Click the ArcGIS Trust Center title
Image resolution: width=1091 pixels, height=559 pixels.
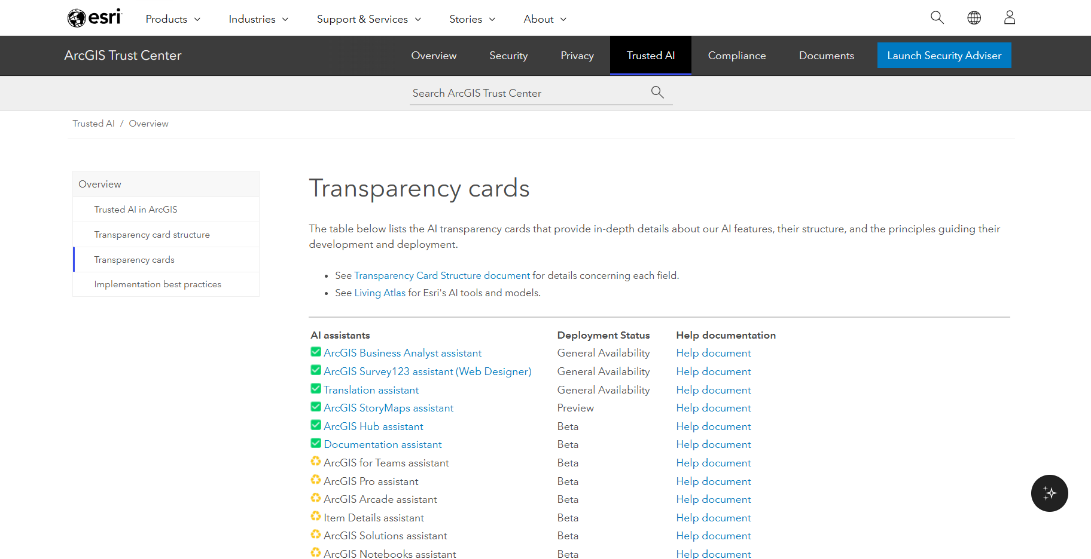(x=123, y=56)
